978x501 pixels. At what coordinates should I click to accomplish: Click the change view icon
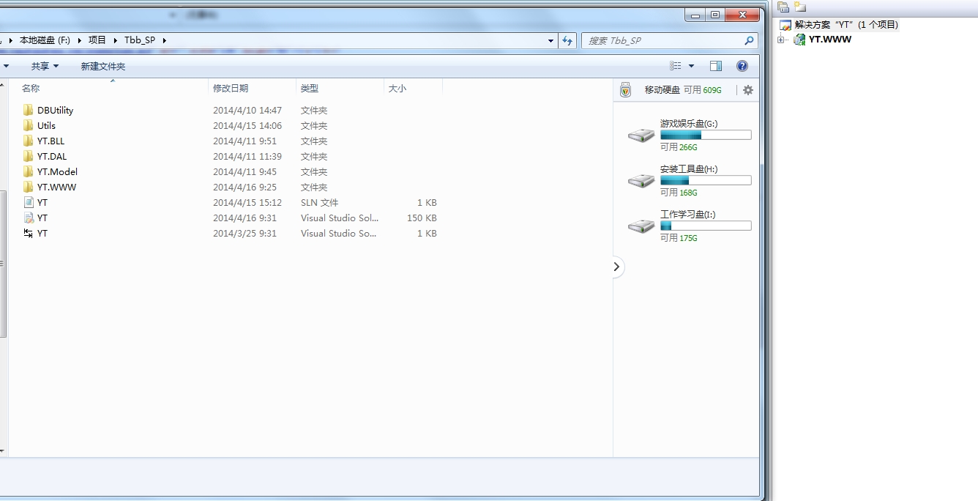(676, 66)
